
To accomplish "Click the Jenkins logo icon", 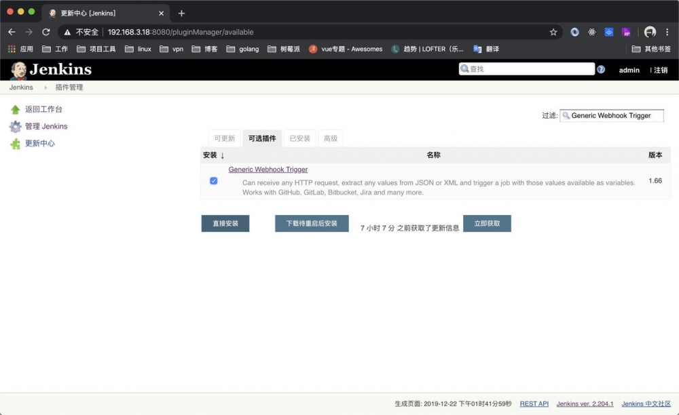I will pos(18,68).
